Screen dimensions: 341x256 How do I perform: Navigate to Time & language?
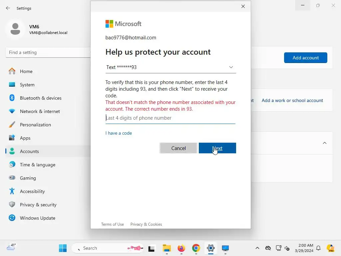38,165
